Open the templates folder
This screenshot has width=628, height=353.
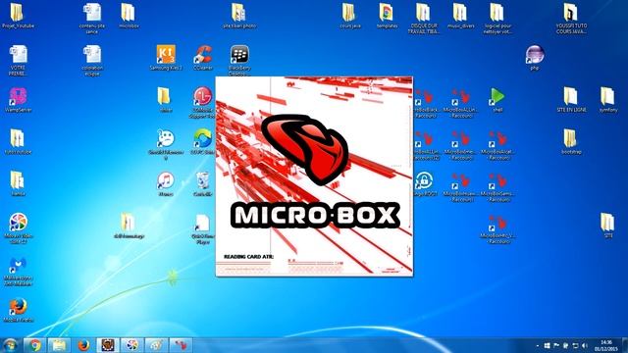387,16
